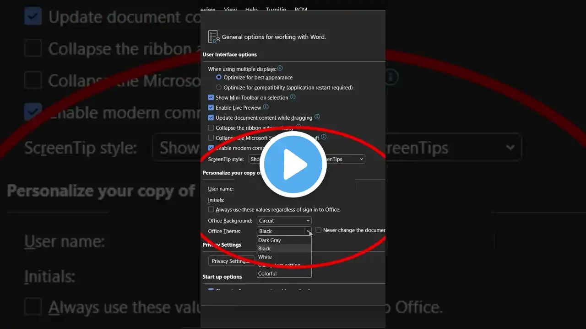Open enlarged background ScreenTip dropdown right chevron

point(510,148)
